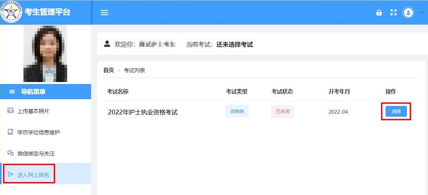Open the user avatar icon
The image size is (428, 195).
pyautogui.click(x=408, y=12)
